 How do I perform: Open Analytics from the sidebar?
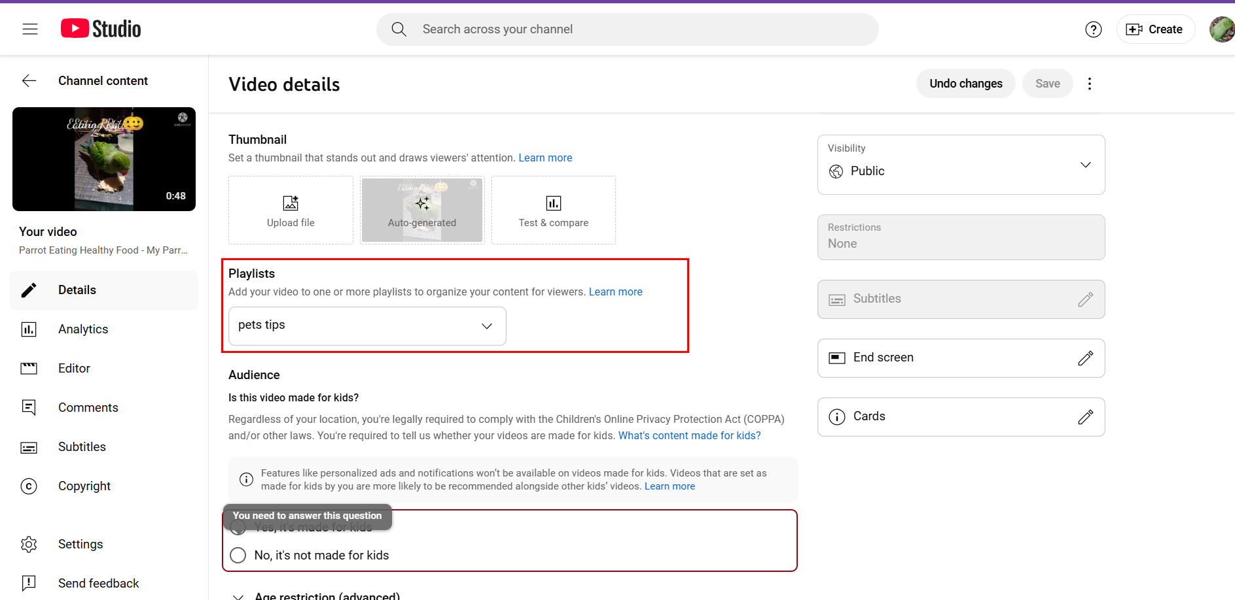pyautogui.click(x=83, y=329)
